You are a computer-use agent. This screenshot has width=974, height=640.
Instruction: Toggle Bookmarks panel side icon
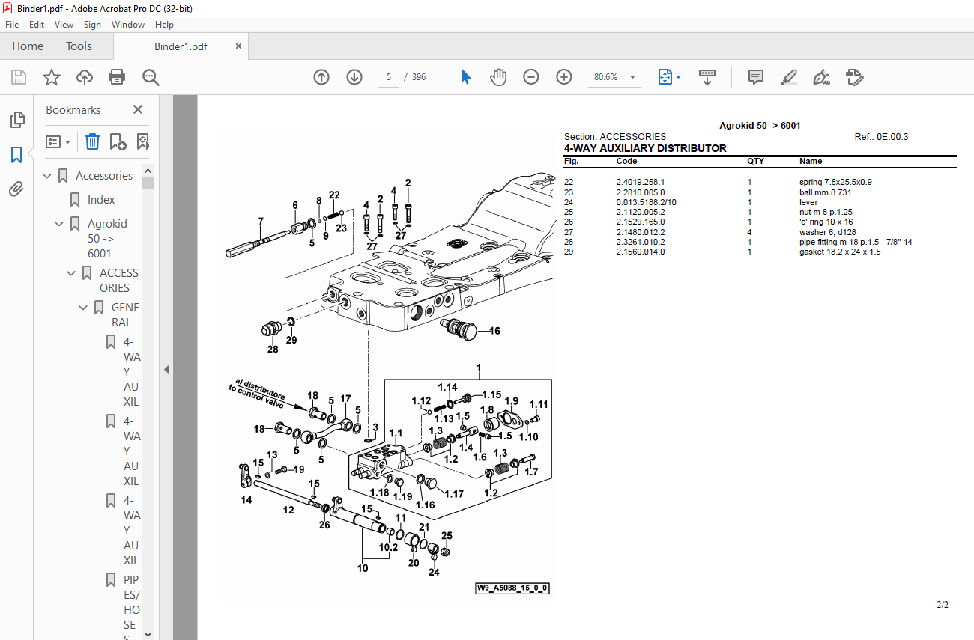coord(16,155)
